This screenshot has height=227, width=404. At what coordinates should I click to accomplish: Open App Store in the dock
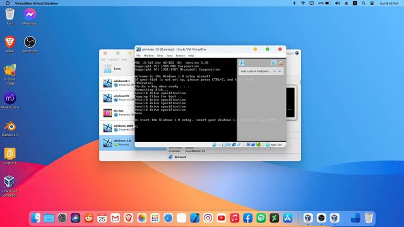[x=287, y=218]
